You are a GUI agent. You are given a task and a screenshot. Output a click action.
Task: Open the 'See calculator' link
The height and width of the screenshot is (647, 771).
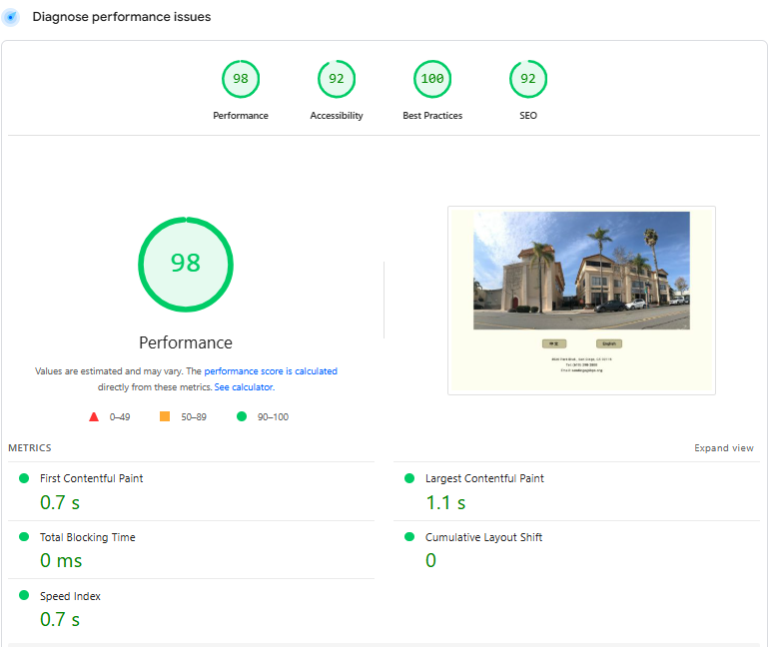click(x=244, y=387)
